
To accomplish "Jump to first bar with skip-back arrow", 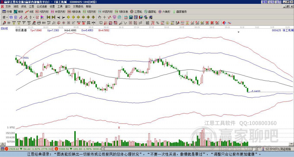I will 48,17.
